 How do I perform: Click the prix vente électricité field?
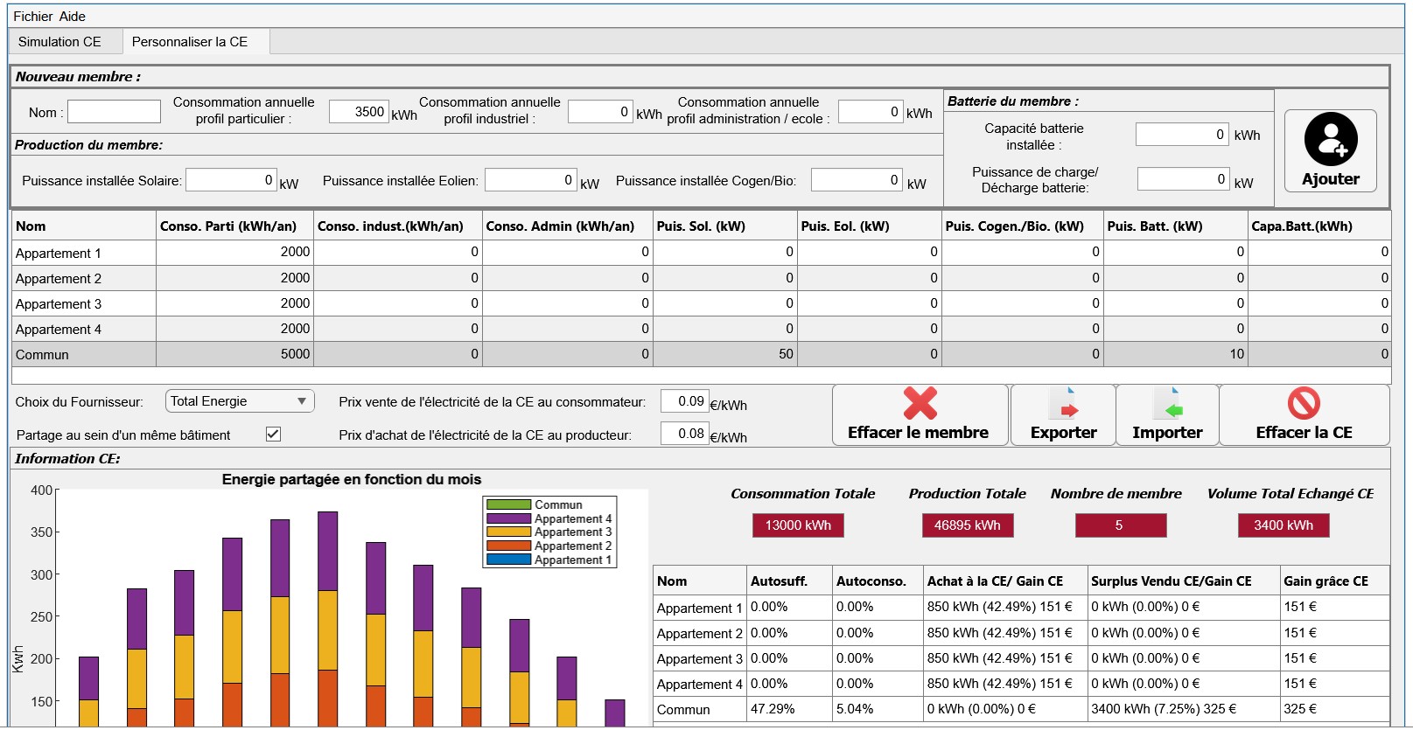pyautogui.click(x=684, y=401)
